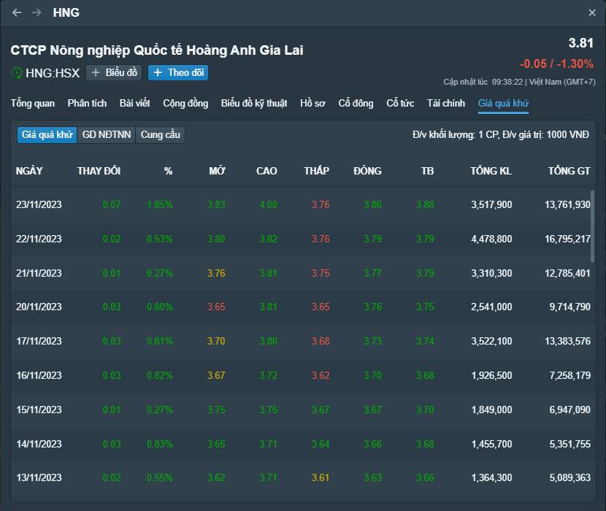Screen dimensions: 606x511
Task: Open the Bài viết tab
Action: 134,103
